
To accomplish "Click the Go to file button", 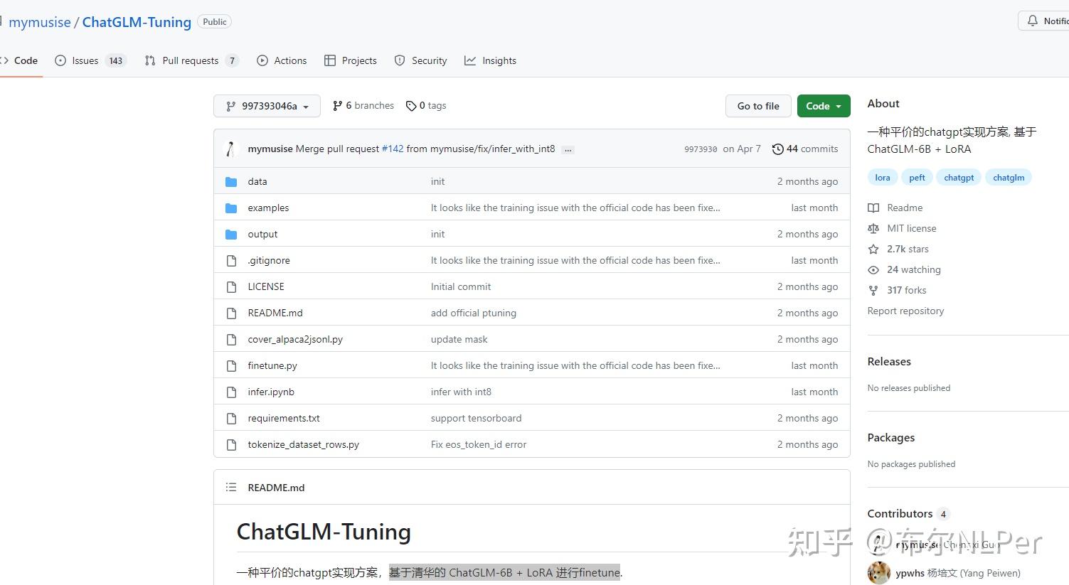I will point(757,105).
